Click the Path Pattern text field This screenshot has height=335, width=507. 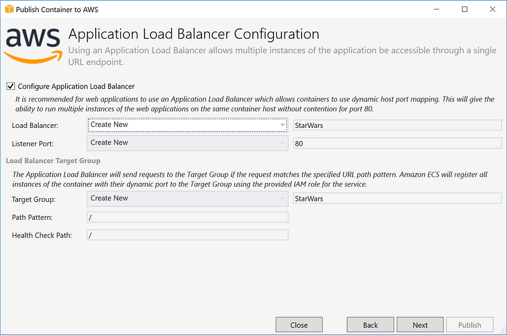coord(188,217)
